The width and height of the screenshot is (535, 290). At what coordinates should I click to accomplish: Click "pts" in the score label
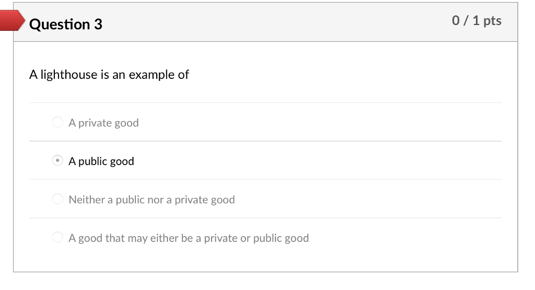(x=492, y=20)
